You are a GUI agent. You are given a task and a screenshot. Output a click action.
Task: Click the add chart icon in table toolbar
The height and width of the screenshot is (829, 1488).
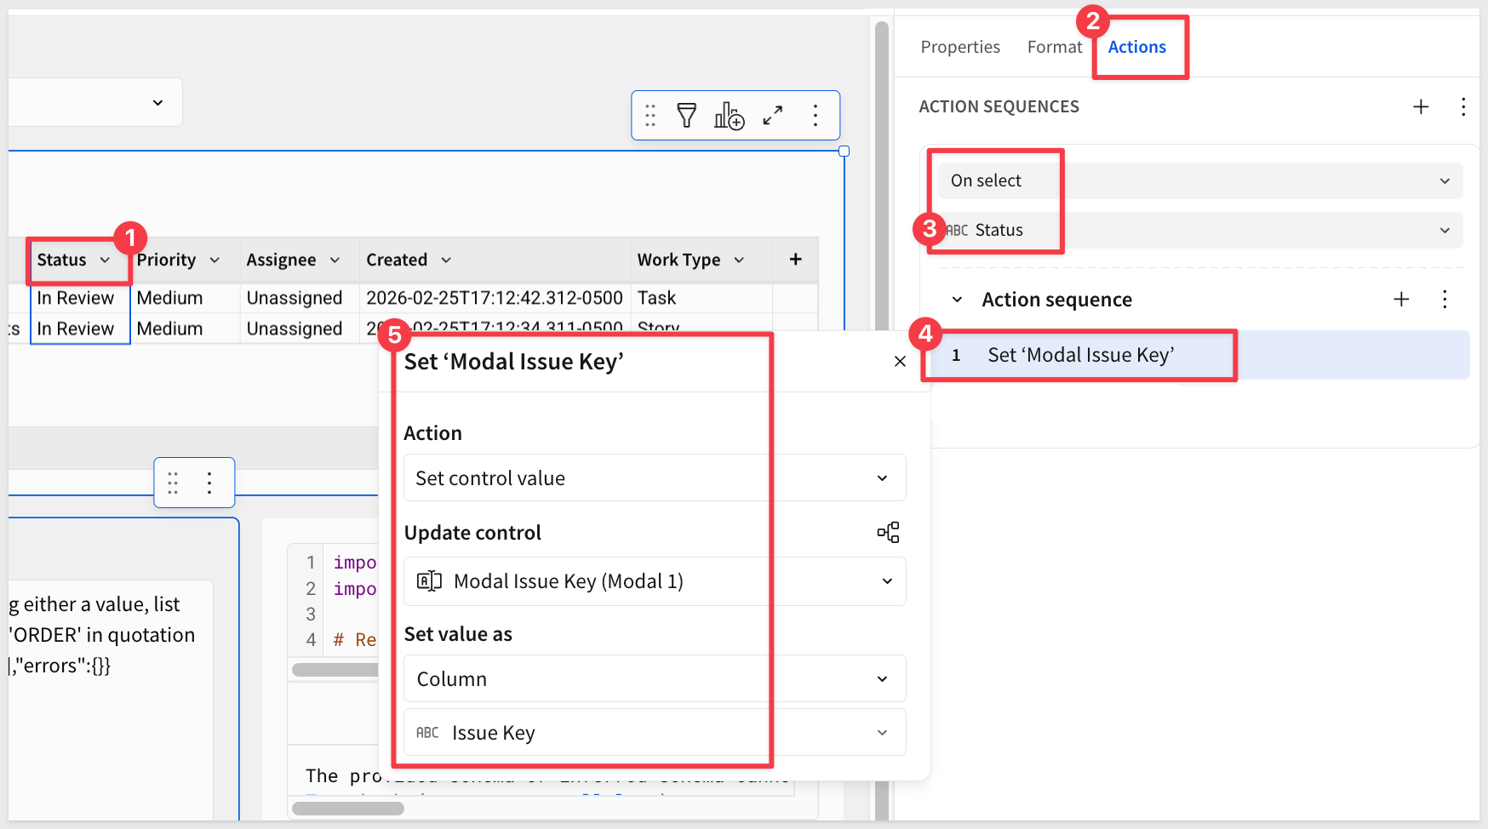tap(729, 115)
